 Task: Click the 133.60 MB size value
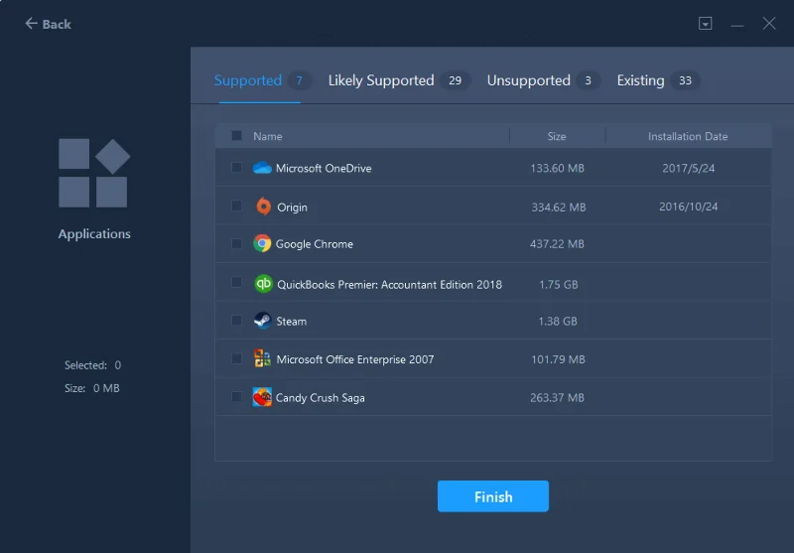[557, 168]
